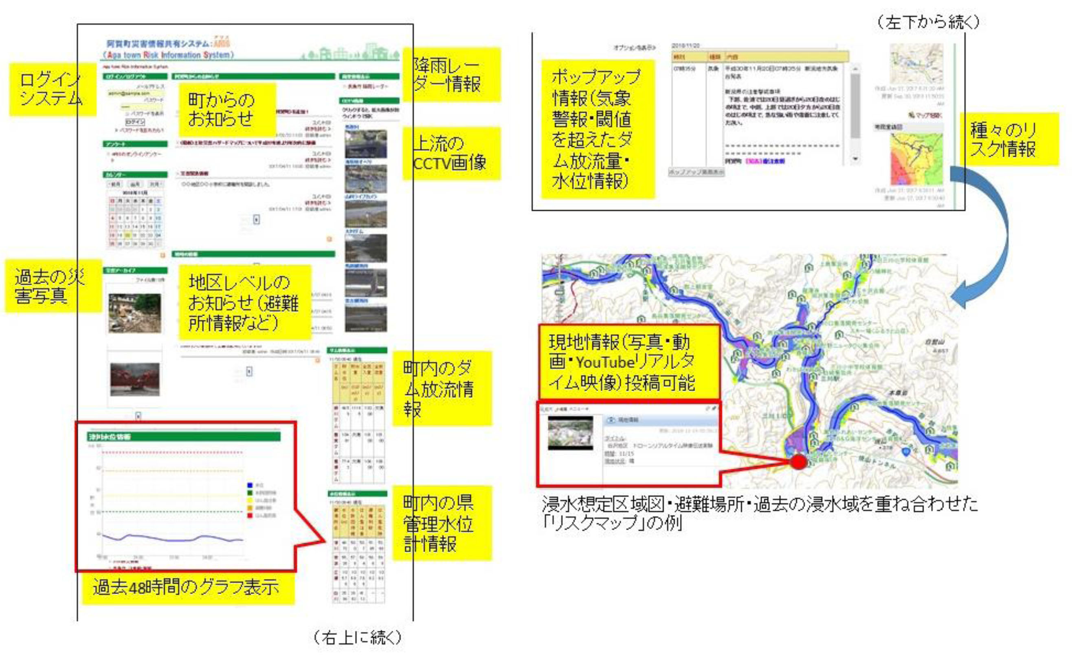The width and height of the screenshot is (1072, 665).
Task: Open the top CCTV camera thumbnail
Action: [x=365, y=144]
